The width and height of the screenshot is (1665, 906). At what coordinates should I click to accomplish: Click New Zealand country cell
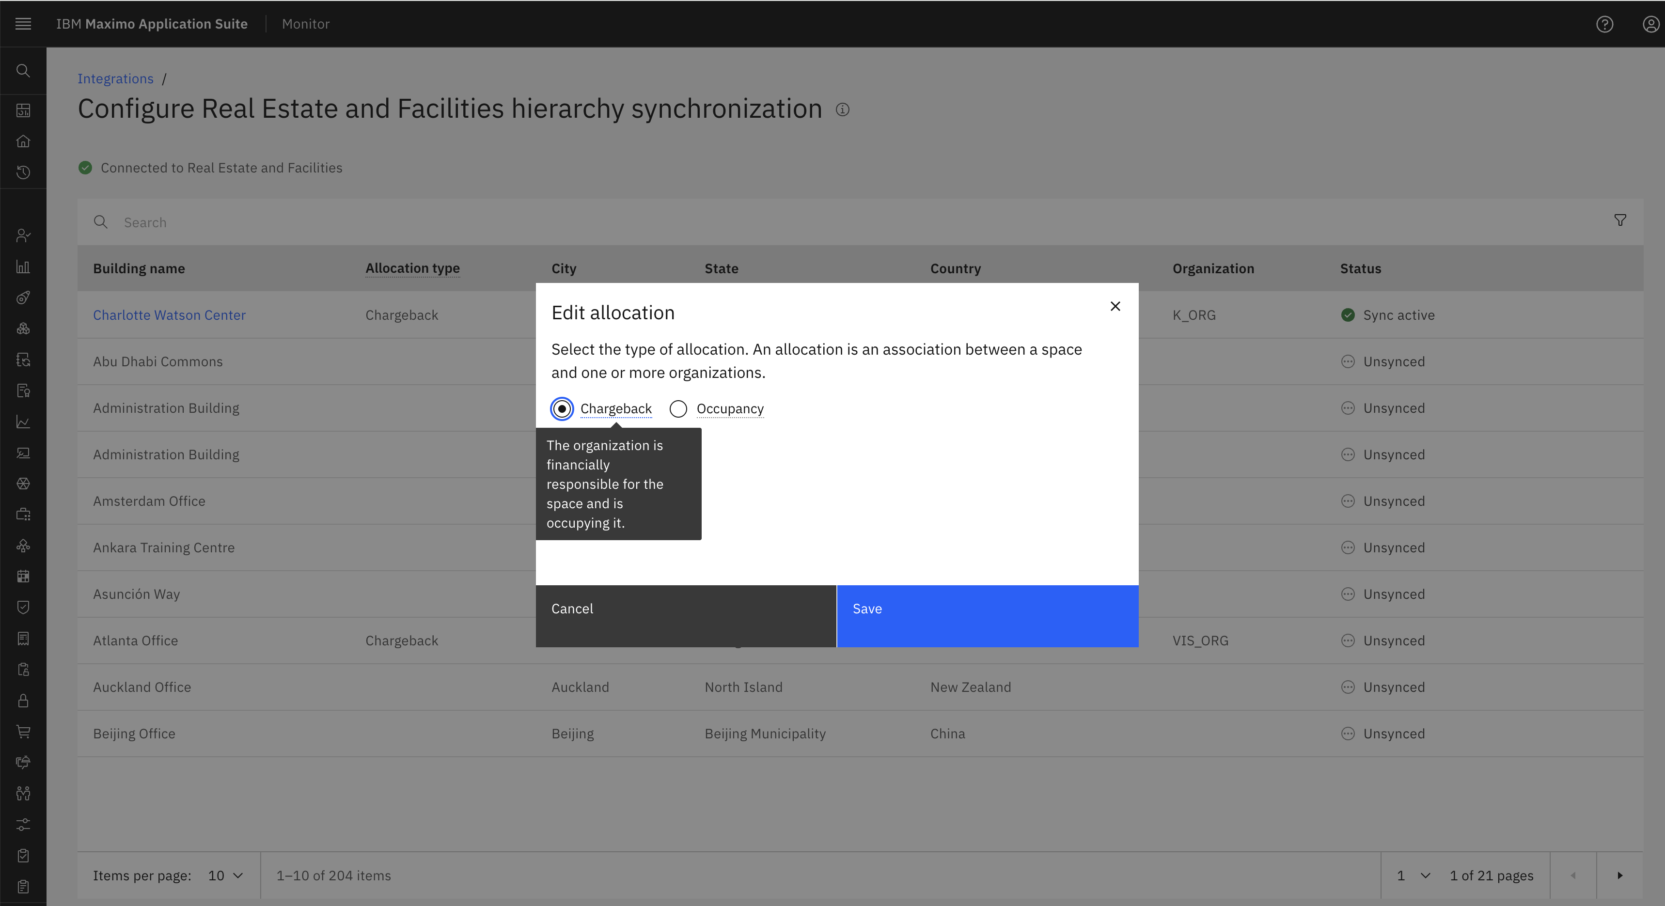970,687
